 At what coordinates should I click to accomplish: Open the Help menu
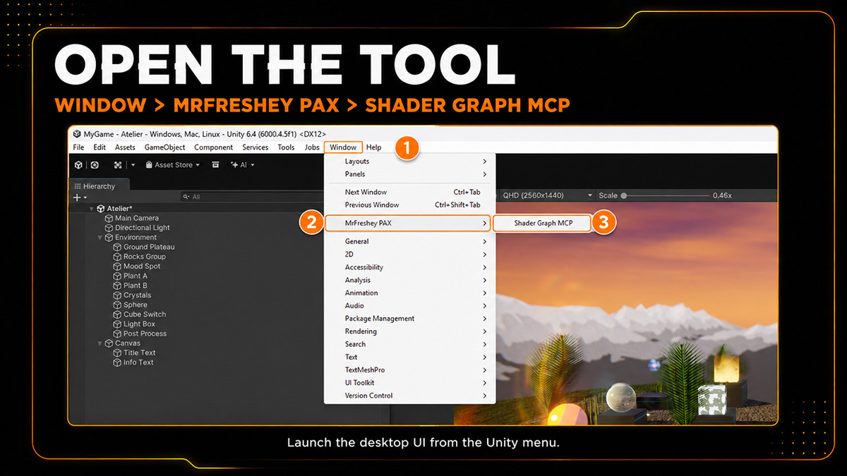373,147
